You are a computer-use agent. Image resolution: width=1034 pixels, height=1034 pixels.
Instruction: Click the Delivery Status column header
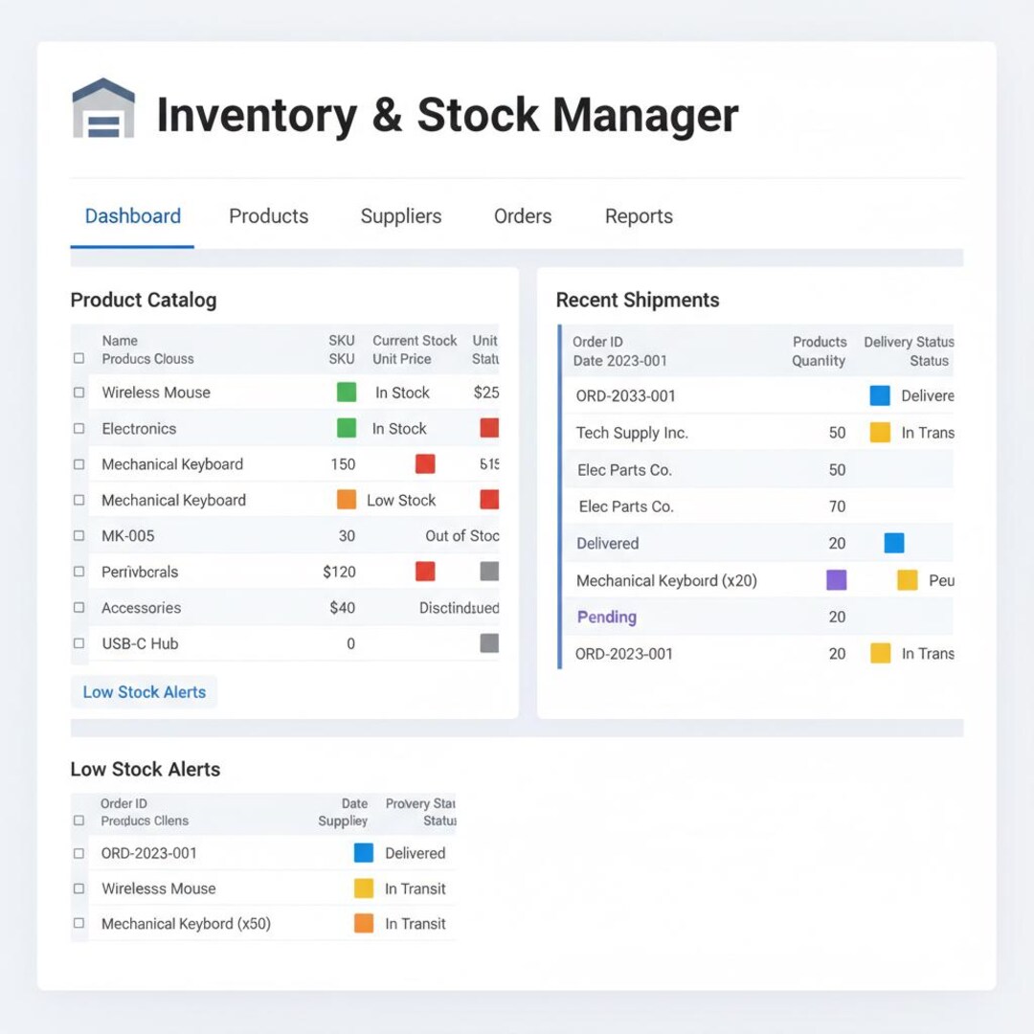(x=909, y=342)
